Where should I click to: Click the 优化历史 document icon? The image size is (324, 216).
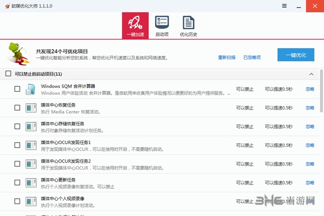tap(188, 22)
